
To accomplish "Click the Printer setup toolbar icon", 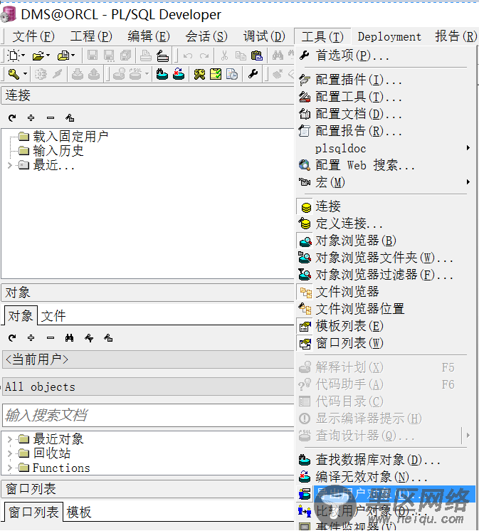I will pos(162,56).
